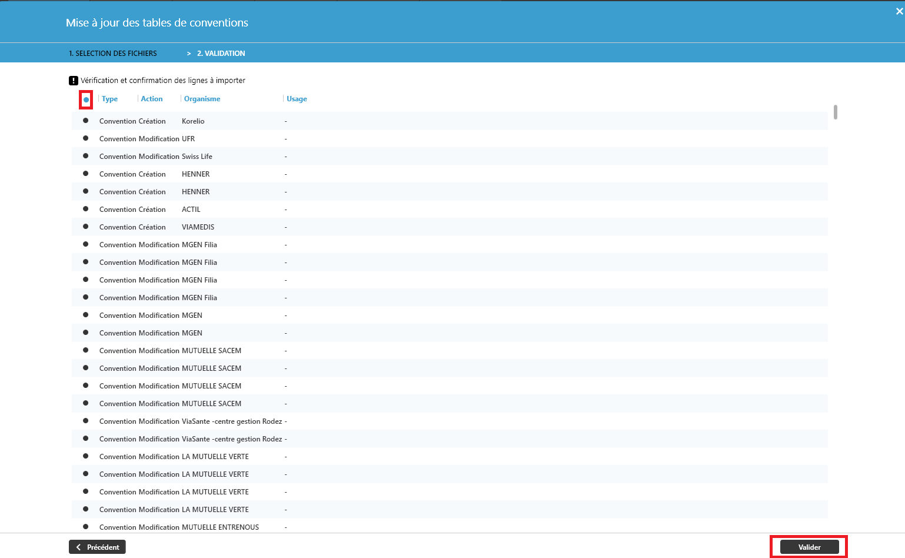Sort by the Type column header
905x558 pixels.
[109, 99]
